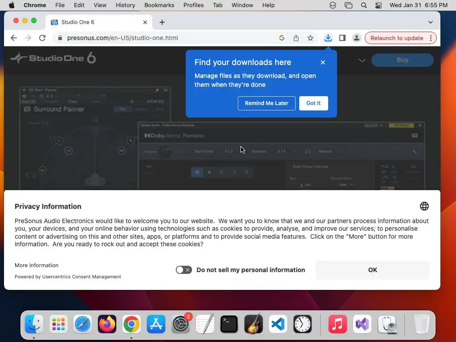This screenshot has height=342, width=456.
Task: Open Control Center in menu bar
Action: [379, 5]
